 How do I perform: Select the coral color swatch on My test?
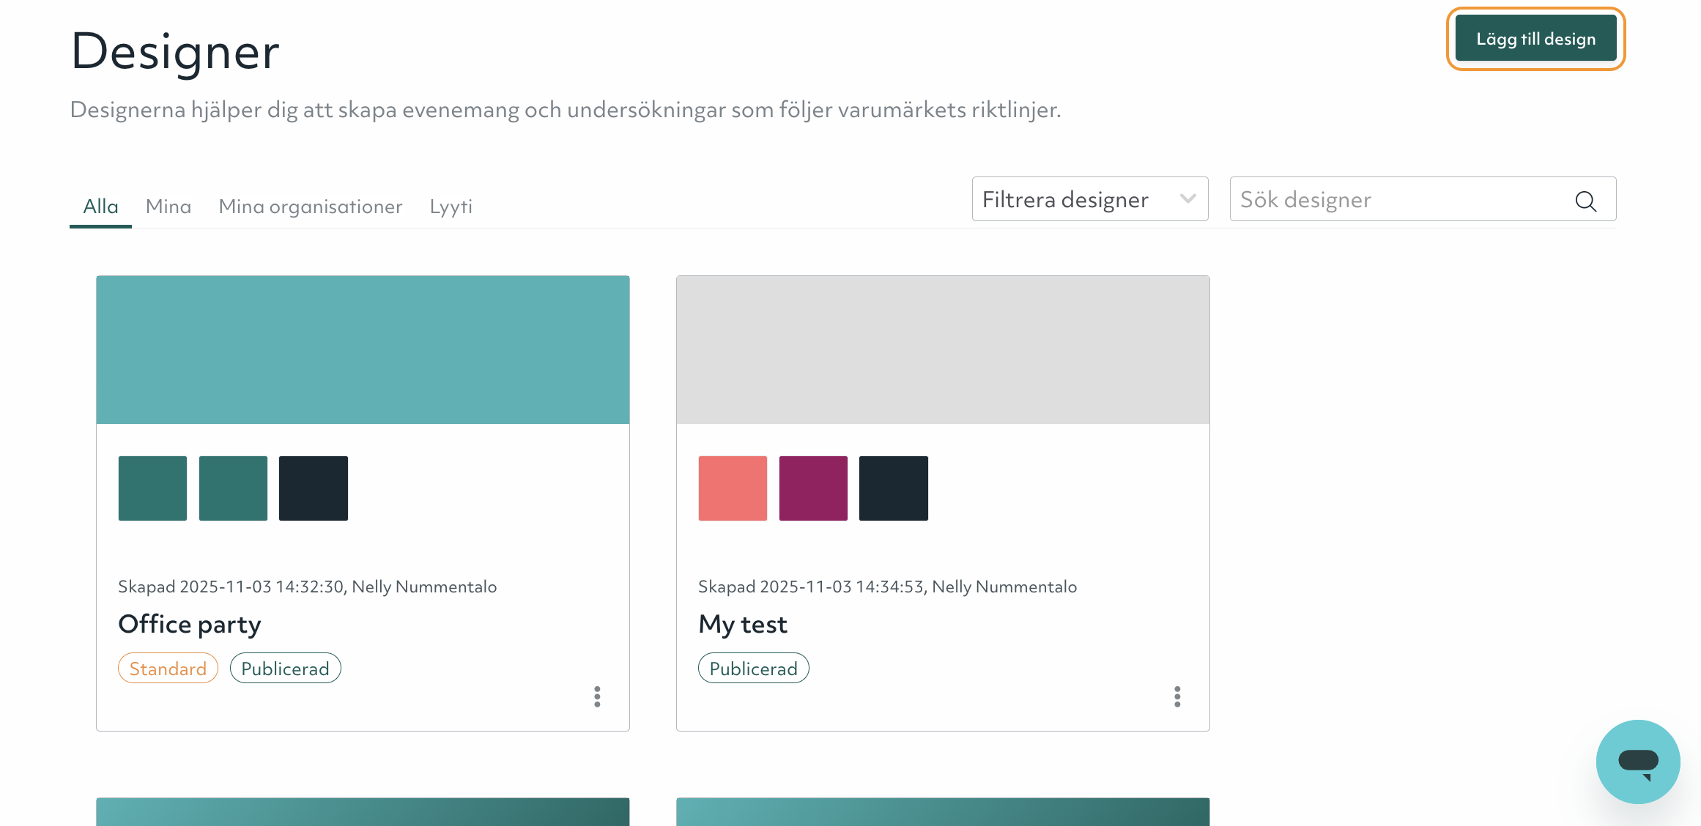pyautogui.click(x=732, y=488)
